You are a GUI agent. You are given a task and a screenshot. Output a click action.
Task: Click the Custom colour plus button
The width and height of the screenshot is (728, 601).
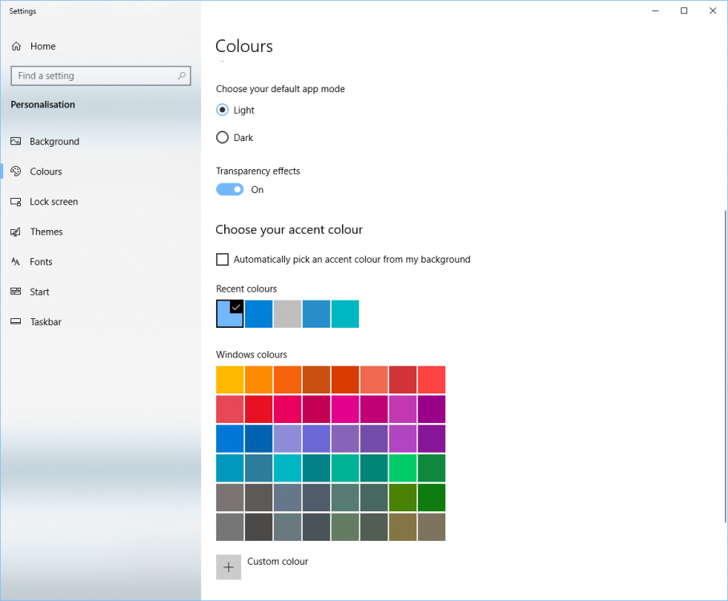click(x=228, y=567)
